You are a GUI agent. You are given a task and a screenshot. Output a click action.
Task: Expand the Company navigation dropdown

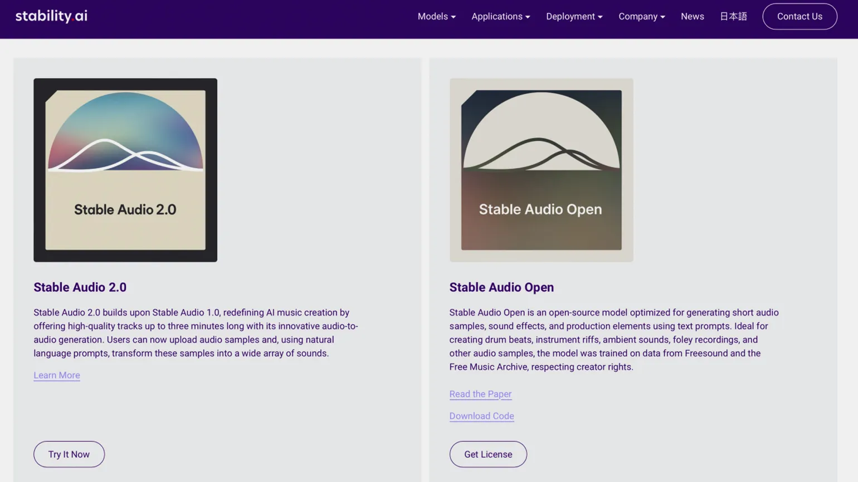tap(641, 16)
